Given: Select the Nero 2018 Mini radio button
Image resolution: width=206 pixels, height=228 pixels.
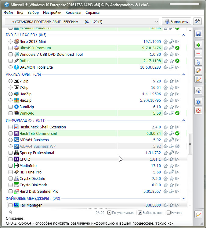Looking at the screenshot, I should click(x=10, y=42).
